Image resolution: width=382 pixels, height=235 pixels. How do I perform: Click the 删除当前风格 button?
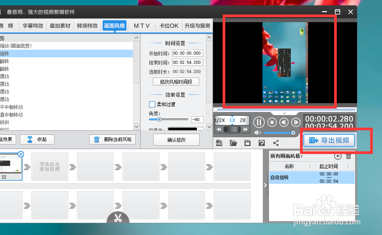[x=112, y=139]
